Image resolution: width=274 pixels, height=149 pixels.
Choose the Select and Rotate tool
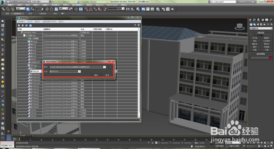click(52, 9)
